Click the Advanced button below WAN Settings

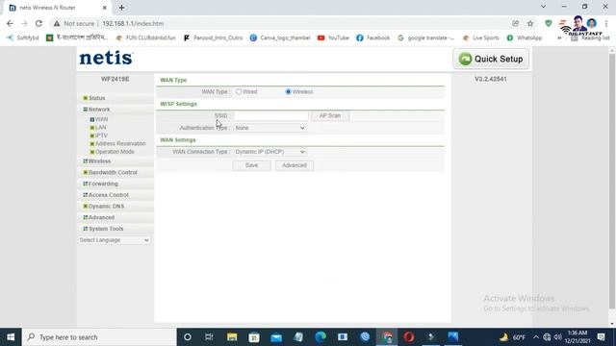(295, 165)
